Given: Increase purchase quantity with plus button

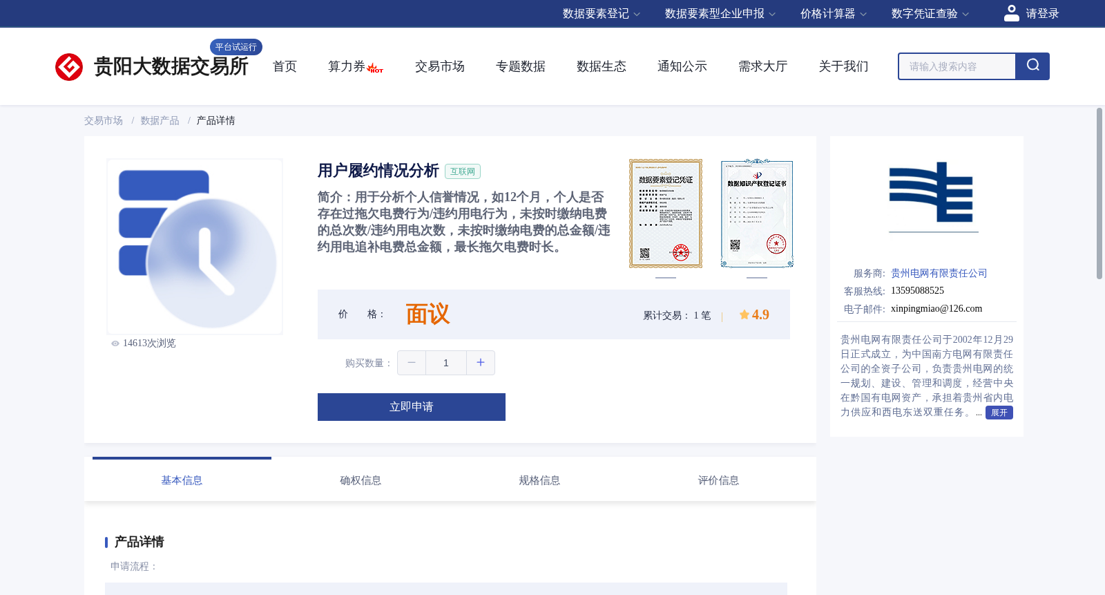Looking at the screenshot, I should (x=481, y=363).
